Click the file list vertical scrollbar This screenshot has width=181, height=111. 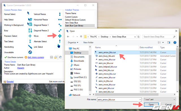tap(177, 65)
